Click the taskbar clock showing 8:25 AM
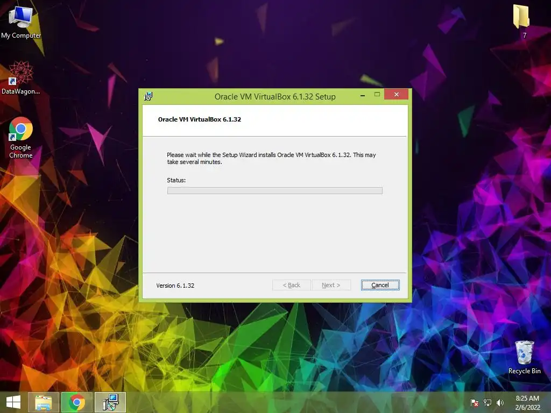 tap(527, 402)
